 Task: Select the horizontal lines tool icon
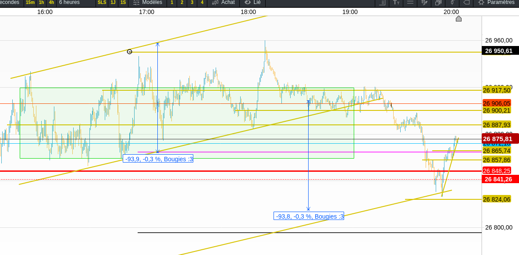click(410, 3)
